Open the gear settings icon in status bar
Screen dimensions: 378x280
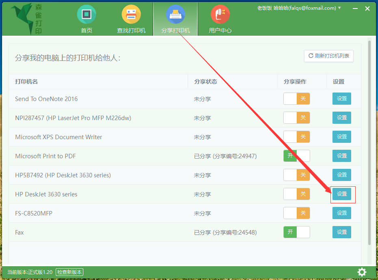pos(362,272)
